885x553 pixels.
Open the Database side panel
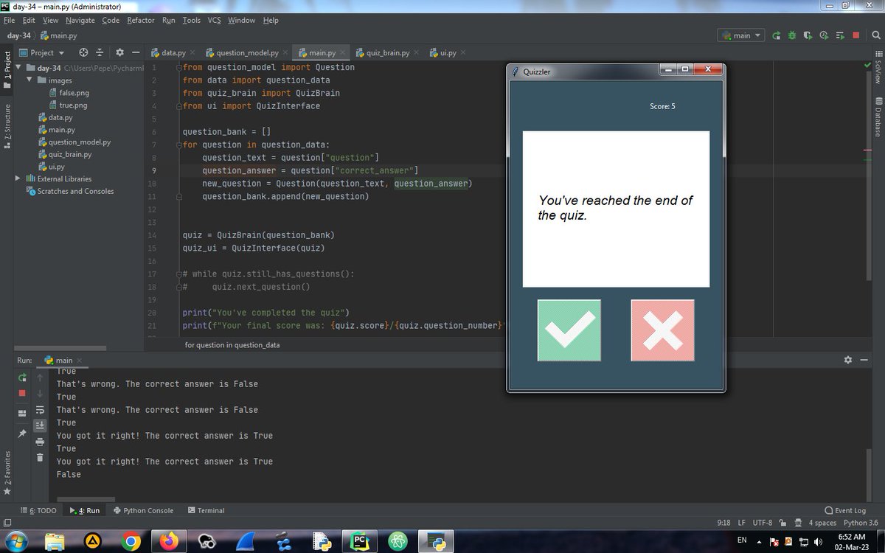pos(878,116)
